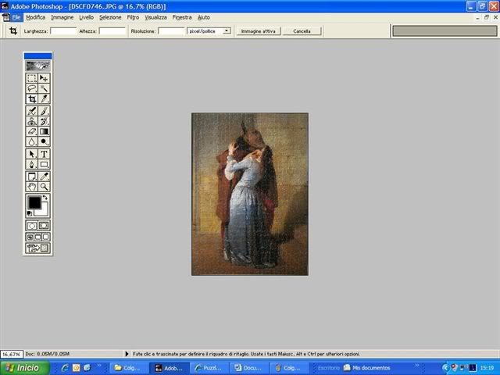Screen dimensions: 500x375
Task: Open the Selezione menu
Action: pyautogui.click(x=110, y=17)
